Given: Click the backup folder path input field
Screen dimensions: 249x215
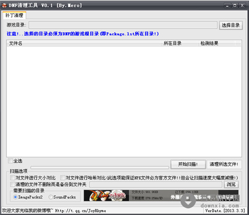Looking at the screenshot, I should point(156,184).
